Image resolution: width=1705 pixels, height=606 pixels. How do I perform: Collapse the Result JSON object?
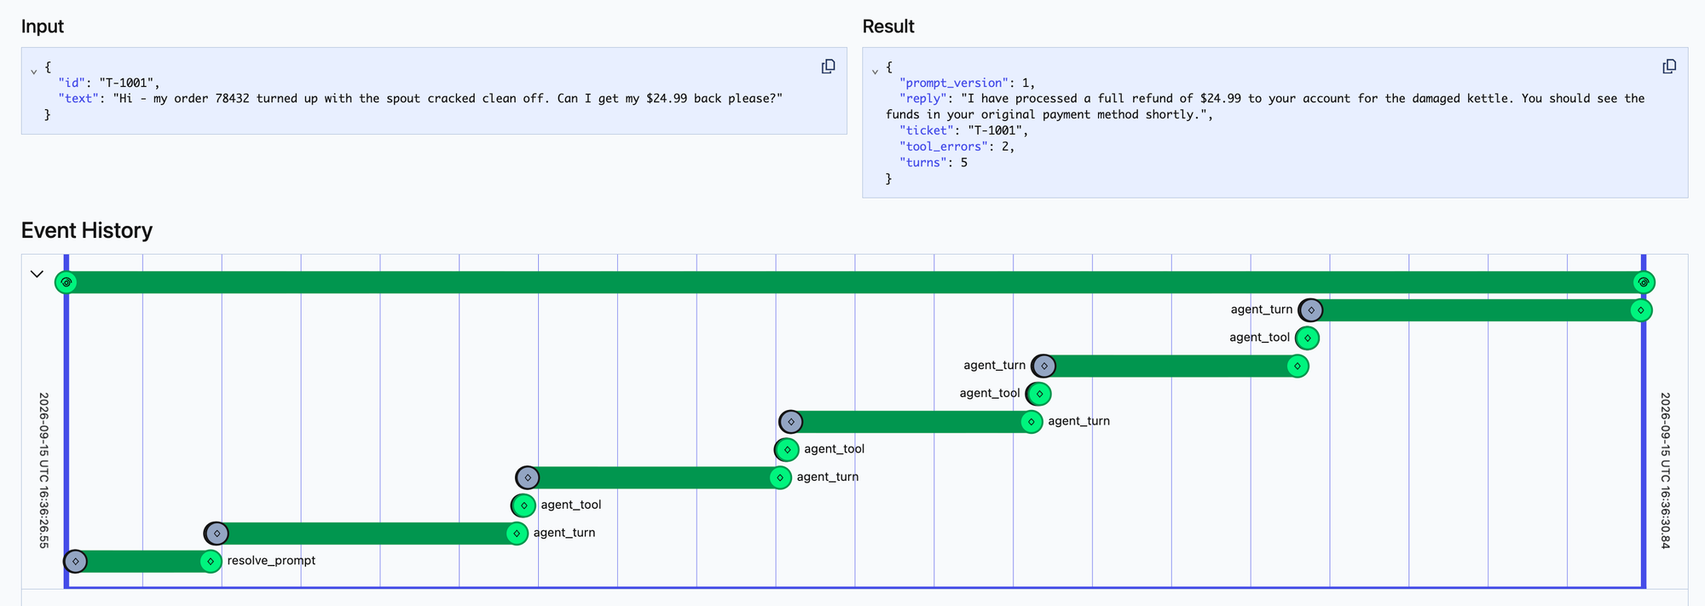click(875, 72)
